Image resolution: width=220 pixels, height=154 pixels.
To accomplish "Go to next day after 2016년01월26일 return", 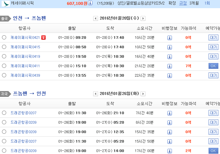I will [x=143, y=94].
